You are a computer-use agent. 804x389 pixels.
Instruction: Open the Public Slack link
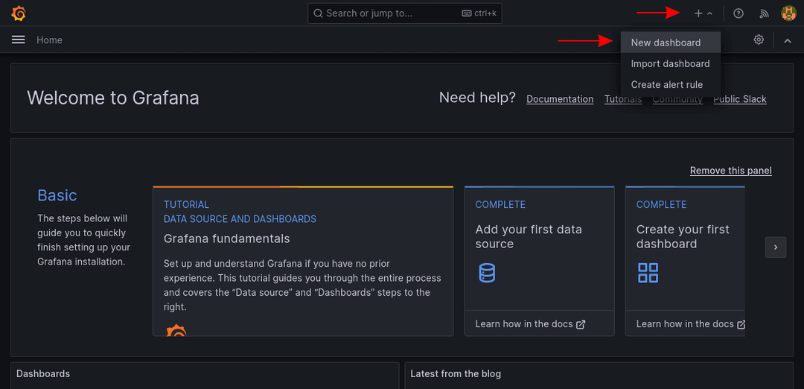pyautogui.click(x=739, y=99)
